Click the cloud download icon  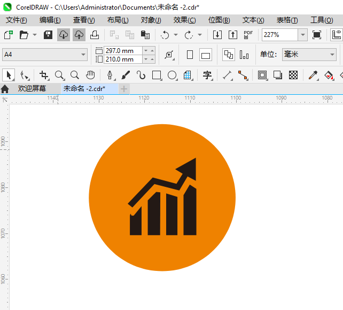[x=64, y=35]
